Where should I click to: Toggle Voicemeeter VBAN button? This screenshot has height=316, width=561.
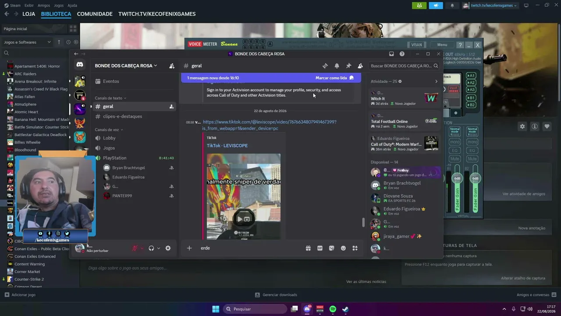point(416,45)
